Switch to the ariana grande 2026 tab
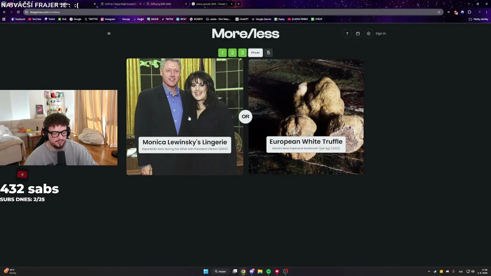This screenshot has height=276, width=491. click(x=212, y=4)
